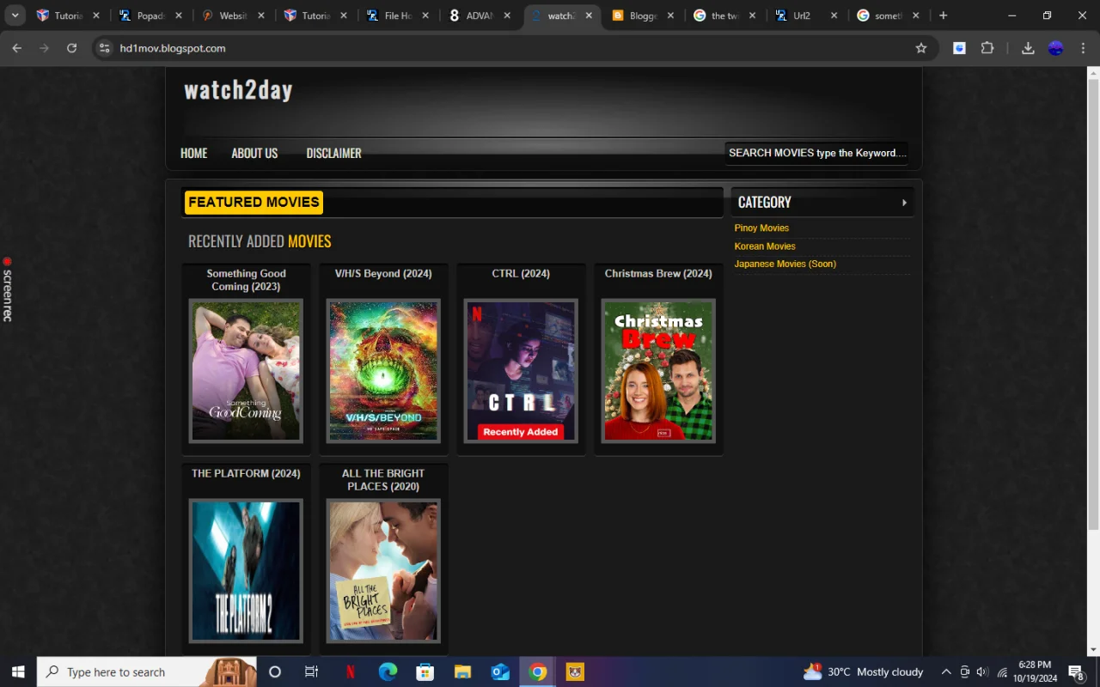Go back to the previous page
1100x687 pixels.
coord(17,48)
